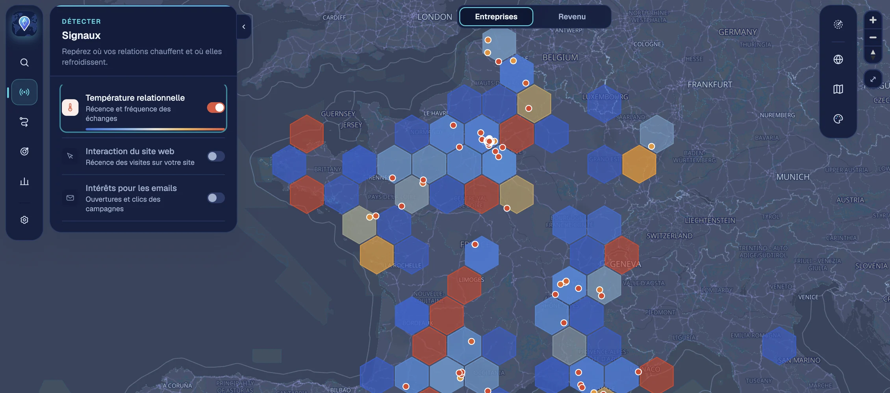Image resolution: width=890 pixels, height=393 pixels.
Task: Click the London city label on map
Action: (x=435, y=17)
